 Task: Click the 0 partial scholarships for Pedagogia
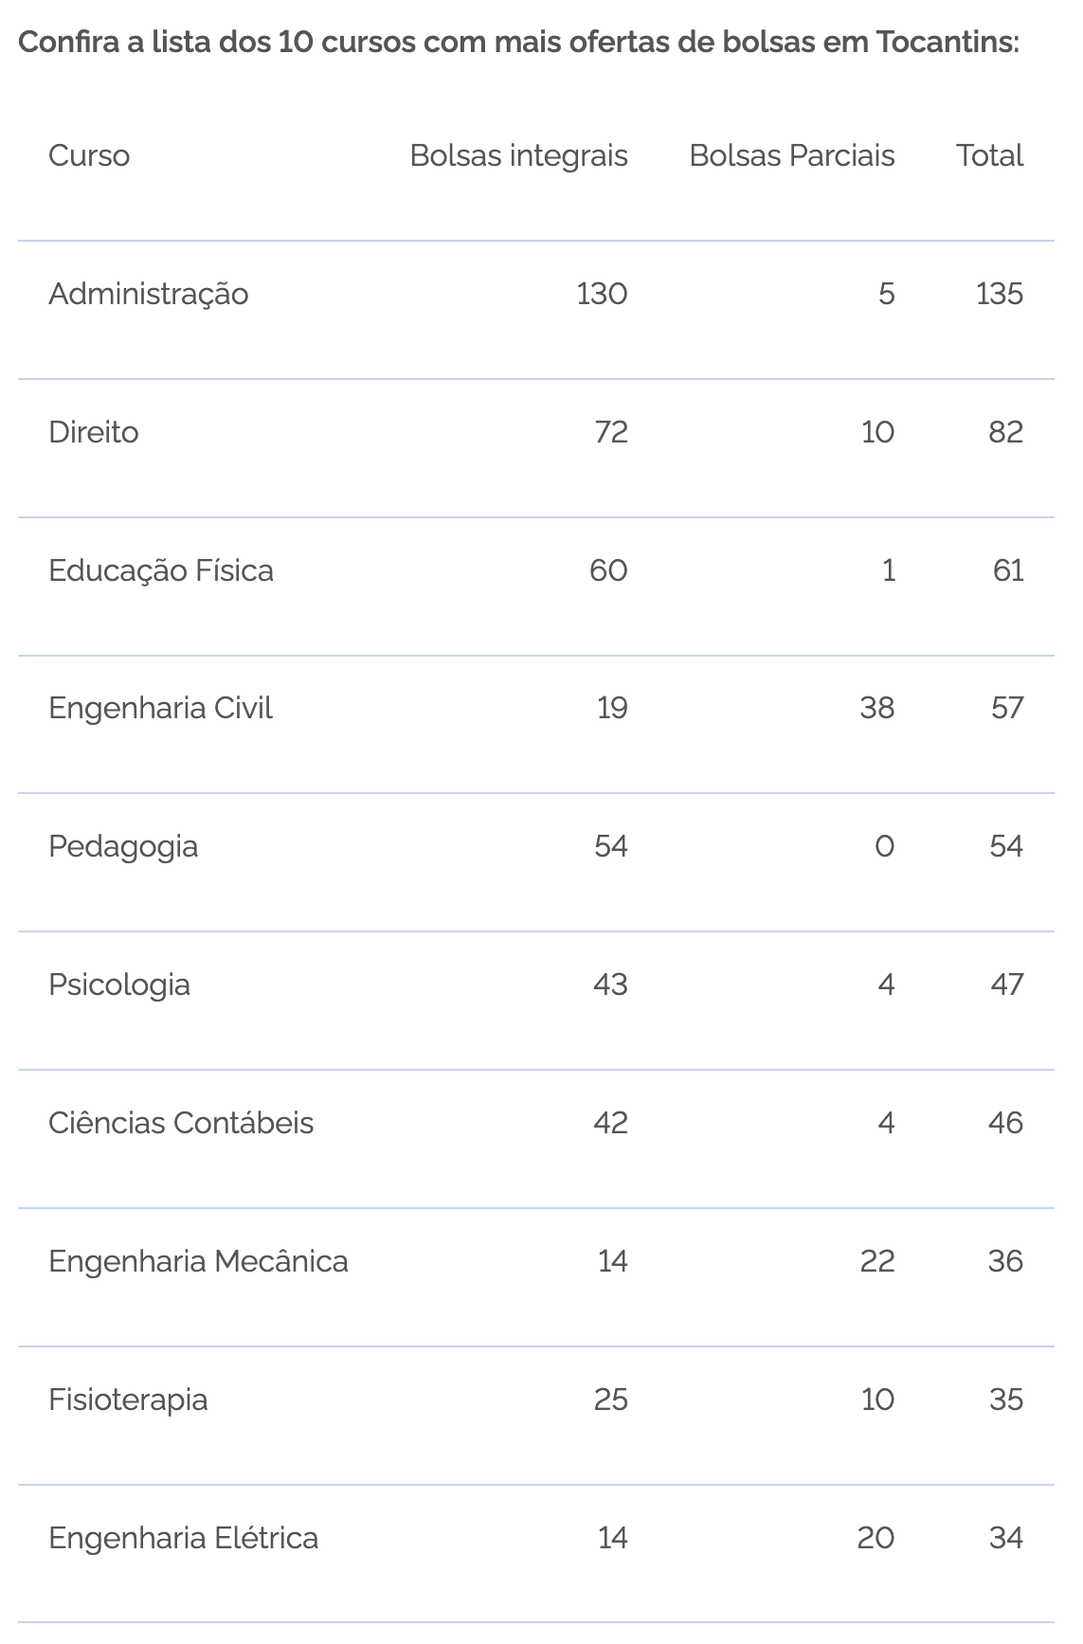[884, 846]
